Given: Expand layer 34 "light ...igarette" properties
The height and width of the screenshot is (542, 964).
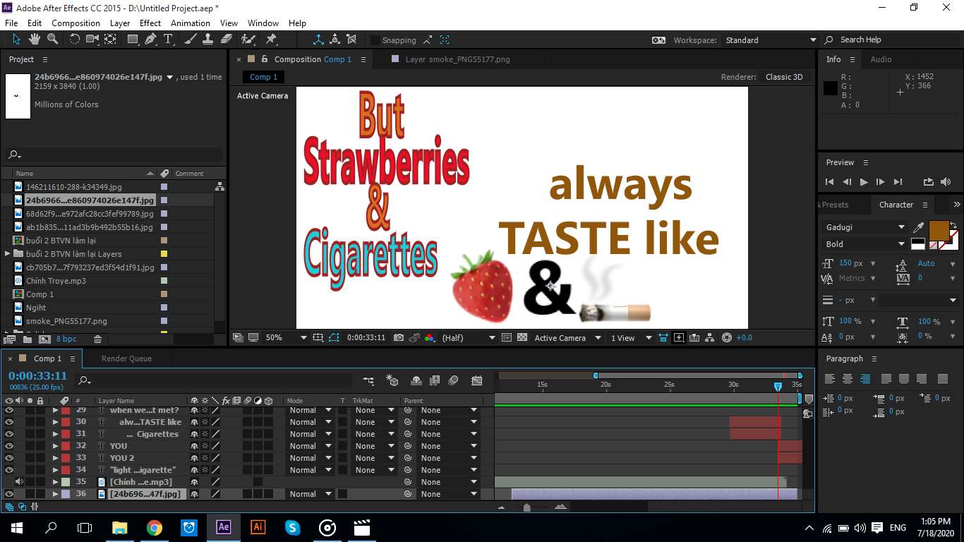Looking at the screenshot, I should [55, 470].
